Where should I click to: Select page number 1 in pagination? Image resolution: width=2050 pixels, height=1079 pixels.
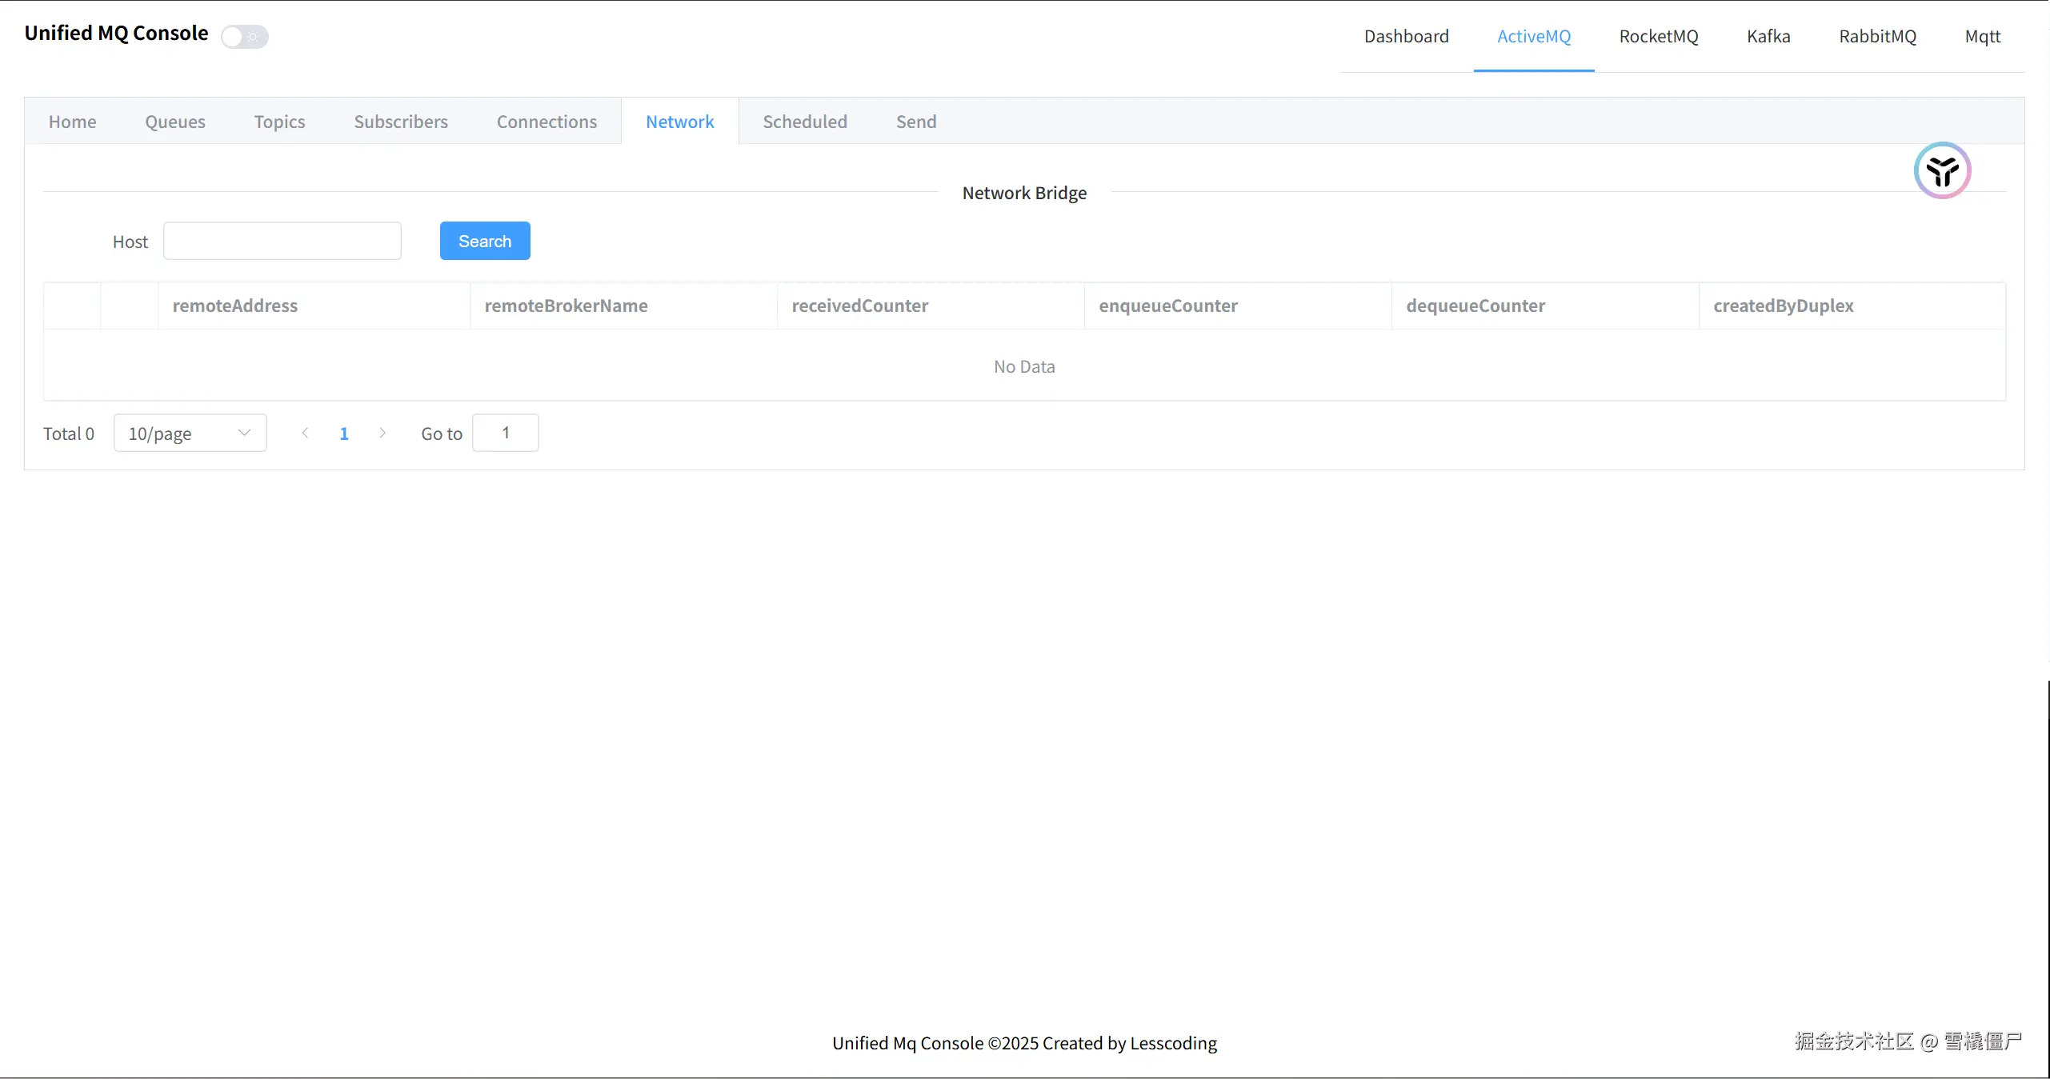pos(344,434)
